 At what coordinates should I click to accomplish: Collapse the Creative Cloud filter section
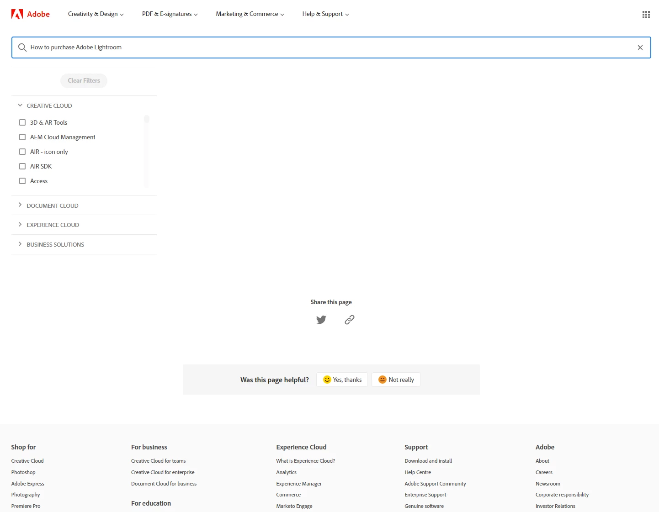coord(45,106)
